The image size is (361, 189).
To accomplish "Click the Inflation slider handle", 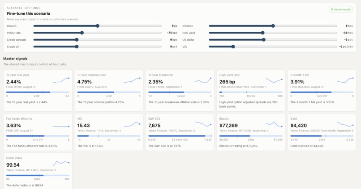I will click(273, 26).
